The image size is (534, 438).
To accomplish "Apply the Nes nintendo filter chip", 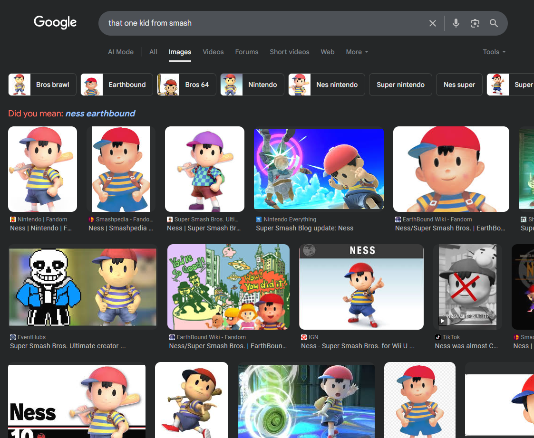I will point(327,85).
